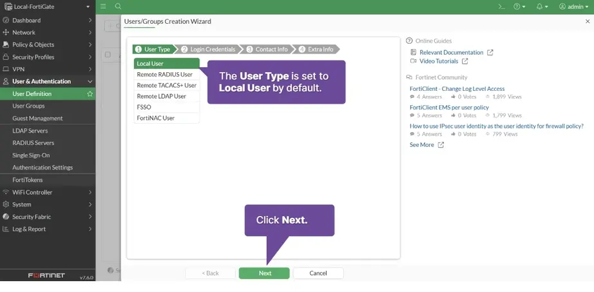The height and width of the screenshot is (292, 594).
Task: Select Local User type
Action: pos(167,63)
